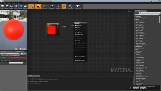
Task: Toggle Live Nodes in toolbar
Action: tap(45, 7)
